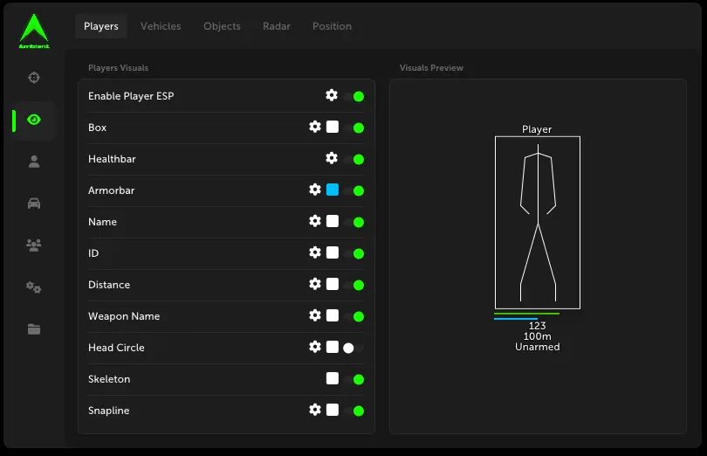Disable the Skeleton toggle
The height and width of the screenshot is (456, 707).
[353, 379]
